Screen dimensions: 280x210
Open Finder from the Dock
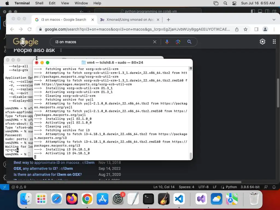coord(26,199)
